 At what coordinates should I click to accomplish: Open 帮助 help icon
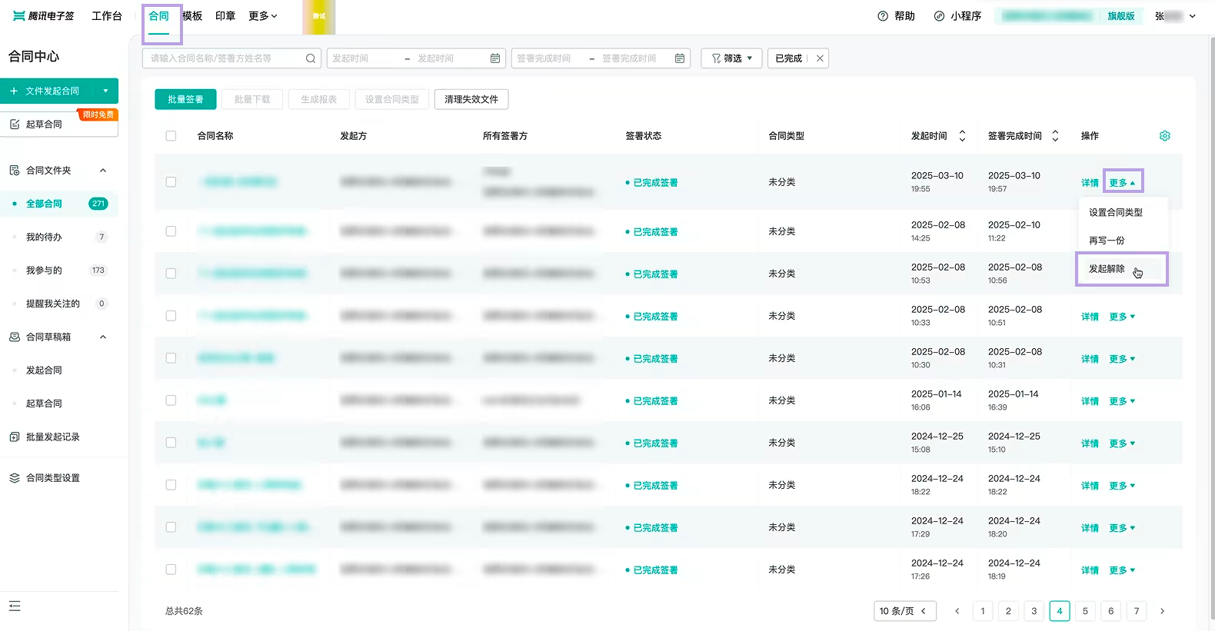[883, 16]
